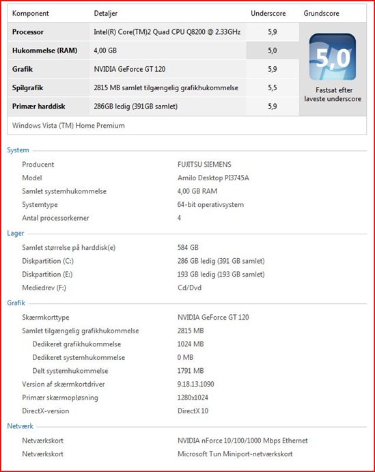Click the Windows Vista Home Premium text
The height and width of the screenshot is (472, 375).
[x=68, y=126]
